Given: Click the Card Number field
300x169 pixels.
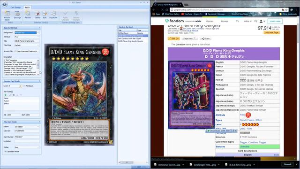Looking at the screenshot, I should pyautogui.click(x=27, y=137).
